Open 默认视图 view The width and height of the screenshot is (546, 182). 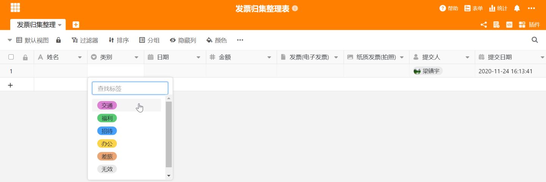(x=33, y=40)
